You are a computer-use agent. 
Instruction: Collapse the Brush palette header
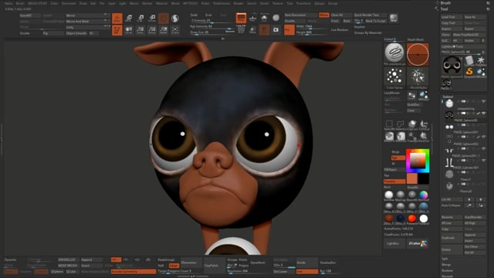point(445,3)
